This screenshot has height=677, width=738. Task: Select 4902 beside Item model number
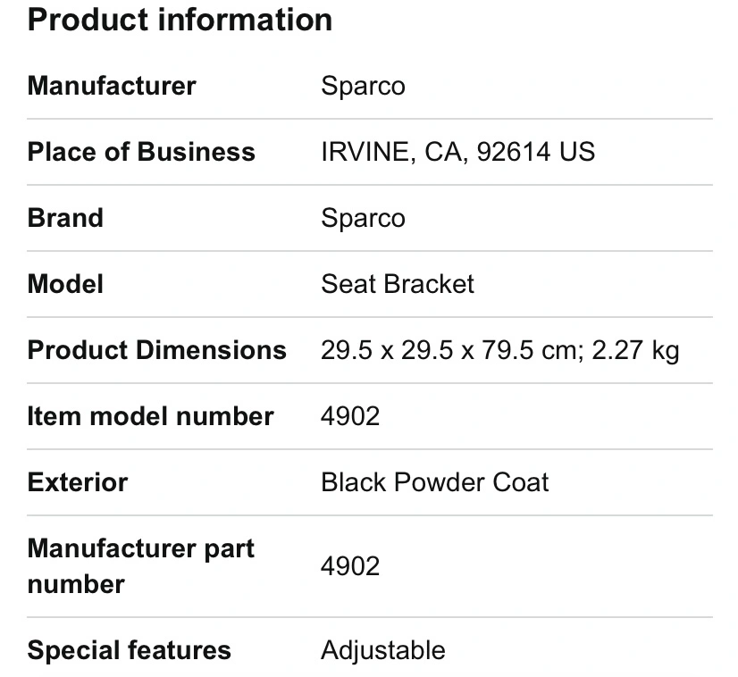click(x=350, y=416)
